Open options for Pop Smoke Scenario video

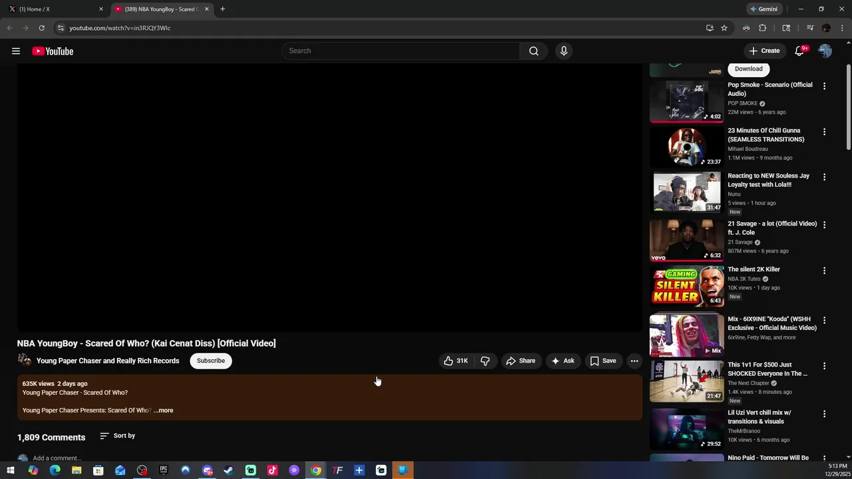(x=824, y=86)
